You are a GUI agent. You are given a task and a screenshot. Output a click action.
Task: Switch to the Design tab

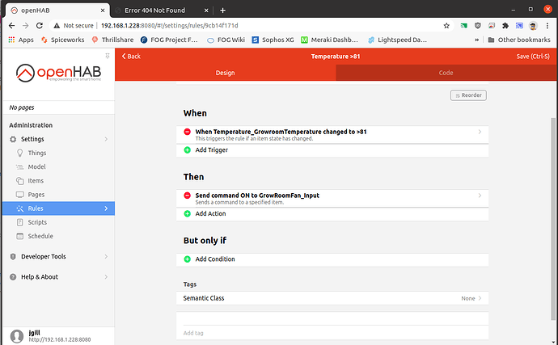coord(225,73)
